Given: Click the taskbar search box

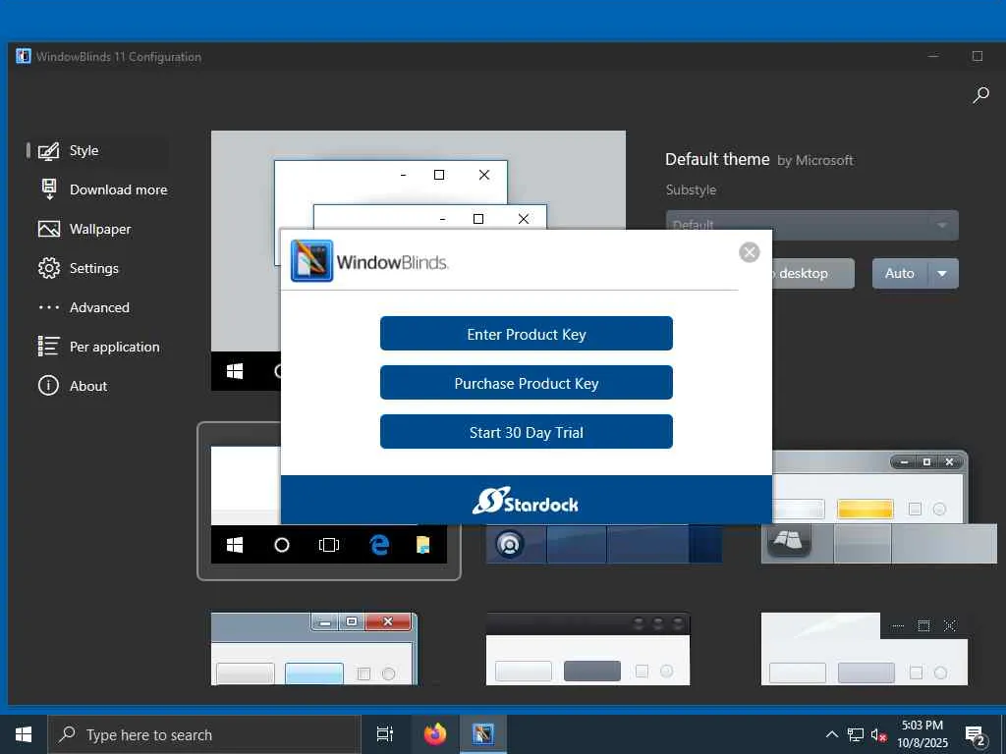Looking at the screenshot, I should pyautogui.click(x=204, y=734).
